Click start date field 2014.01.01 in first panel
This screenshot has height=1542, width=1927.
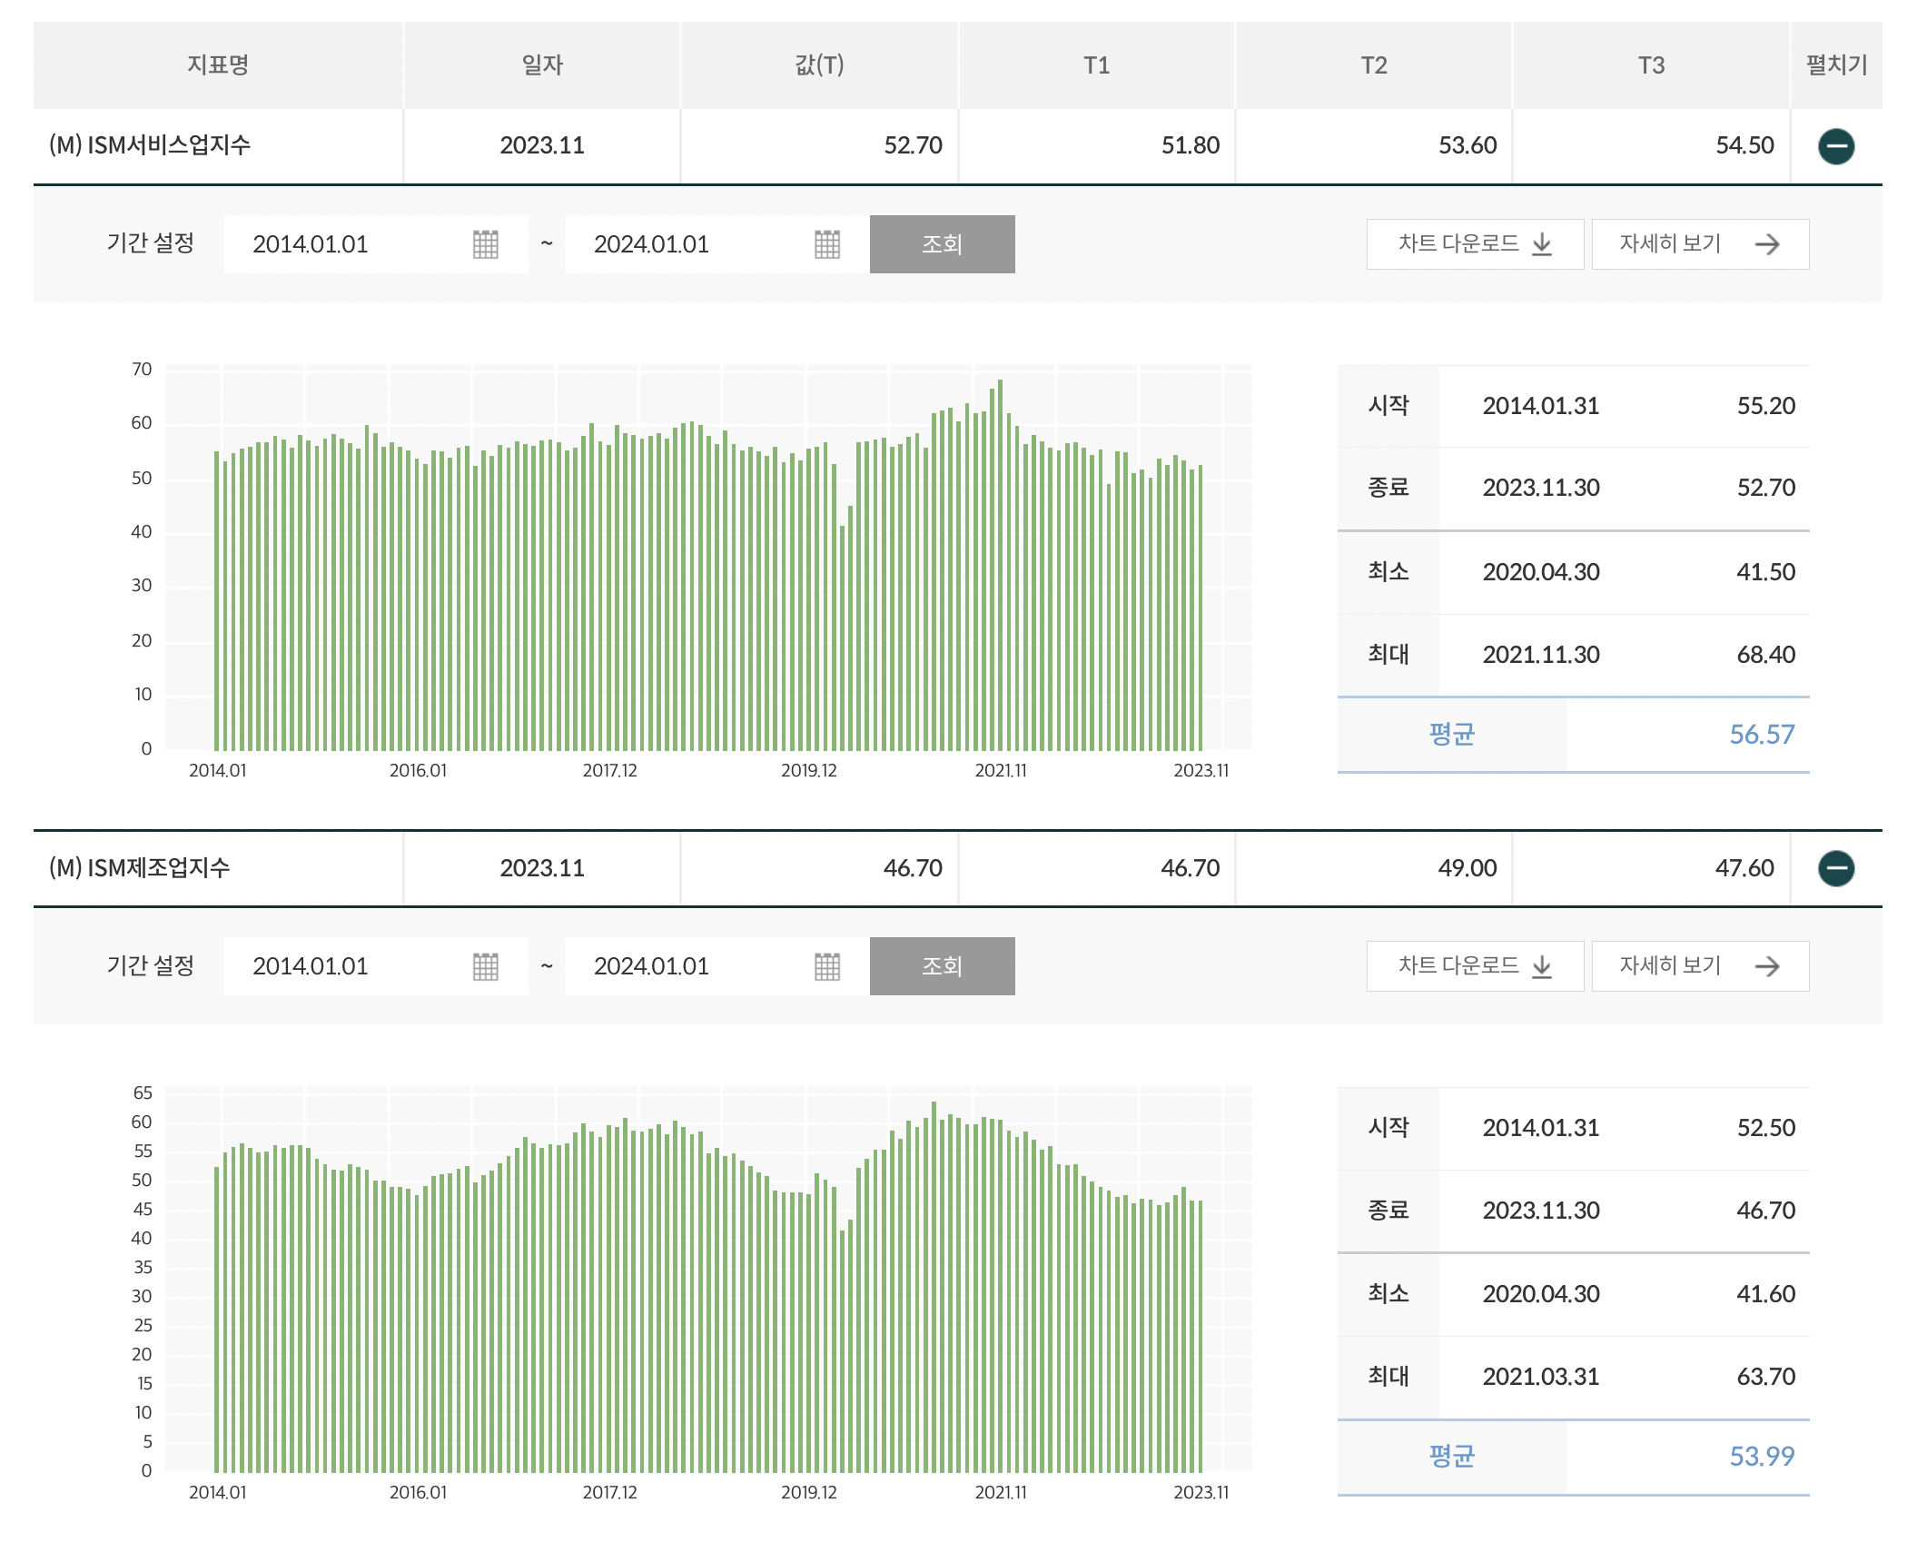311,244
